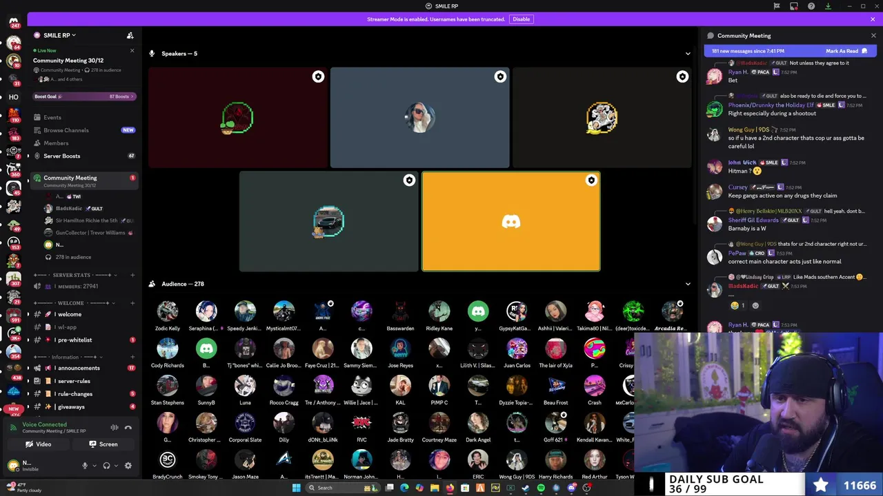Screen dimensions: 883x496
Task: Open Browse Channels
Action: [x=83, y=130]
